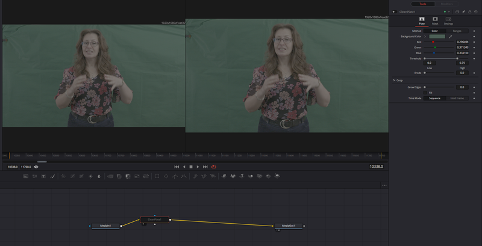This screenshot has height=246, width=482.
Task: Switch to the Mask tab
Action: coord(435,21)
